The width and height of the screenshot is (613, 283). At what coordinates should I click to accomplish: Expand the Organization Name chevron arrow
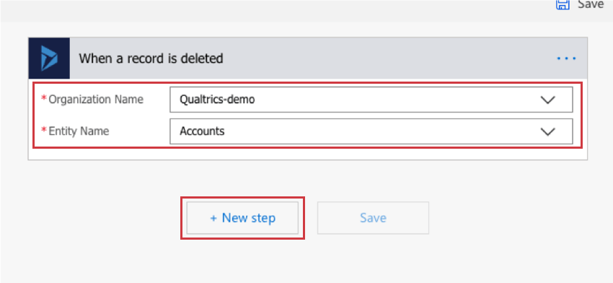(x=547, y=100)
